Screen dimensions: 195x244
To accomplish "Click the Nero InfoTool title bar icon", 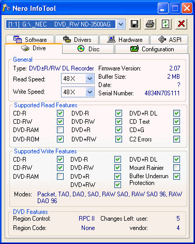I will 7,8.
